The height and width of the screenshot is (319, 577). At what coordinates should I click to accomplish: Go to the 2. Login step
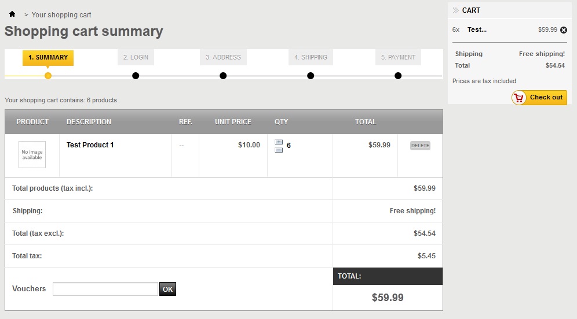point(136,57)
